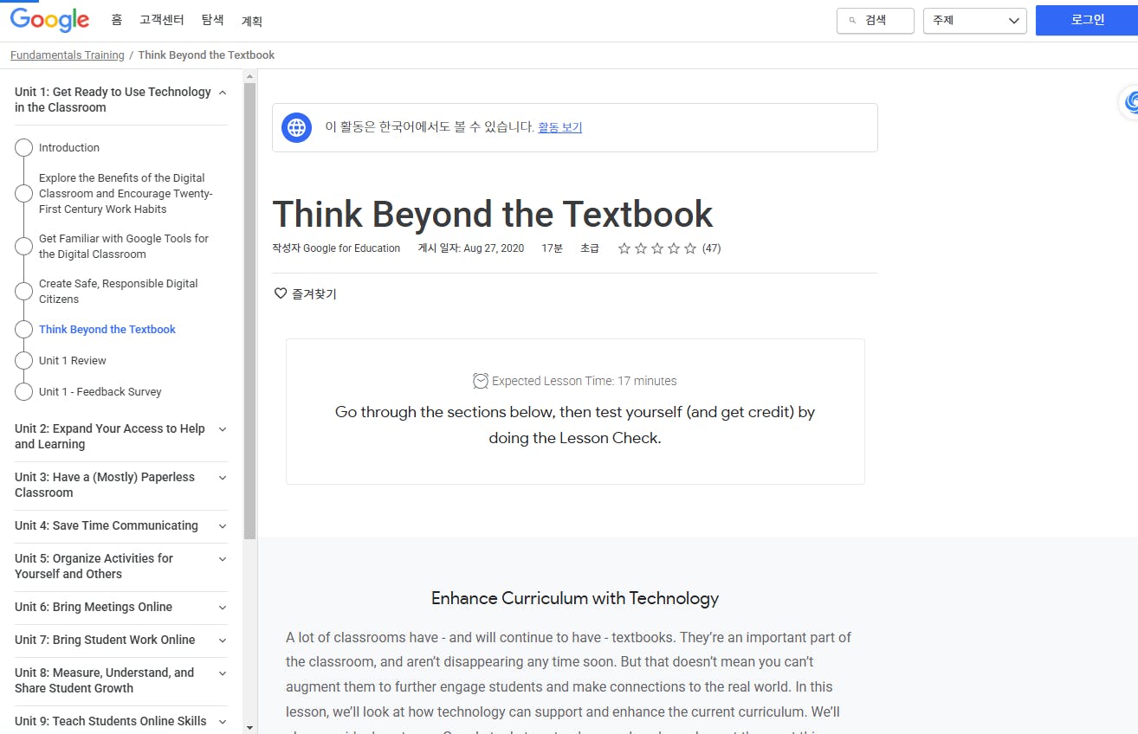Click the (47) ratings count
This screenshot has height=734, width=1138.
point(712,248)
